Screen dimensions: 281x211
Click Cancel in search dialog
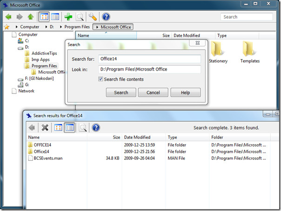tap(153, 92)
